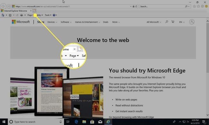Click the 'Welcome to the web' heading
This screenshot has height=125, width=209.
point(103,40)
